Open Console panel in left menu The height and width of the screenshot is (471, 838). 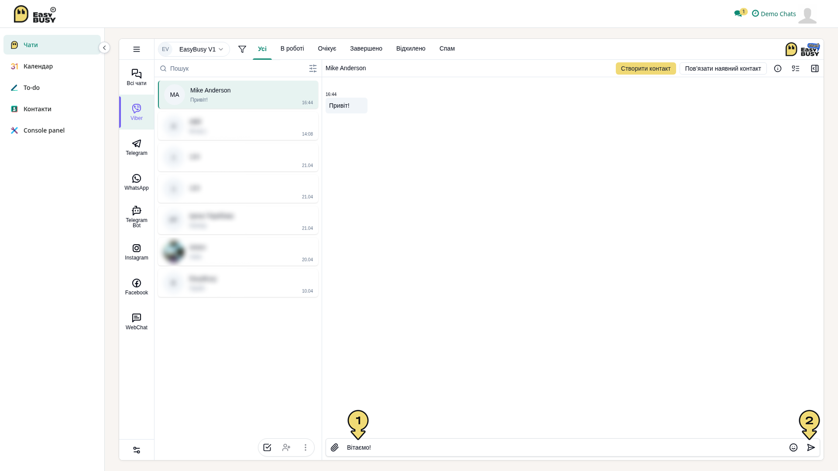click(x=52, y=130)
